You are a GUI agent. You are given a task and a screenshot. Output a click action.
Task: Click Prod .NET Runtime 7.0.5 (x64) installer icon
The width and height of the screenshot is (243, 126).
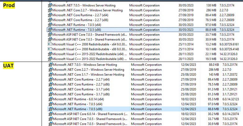tap(50, 25)
